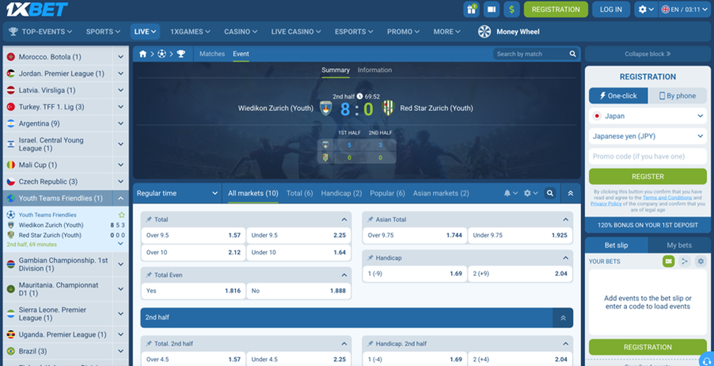Click the bet slip arrow icon

coord(685,261)
